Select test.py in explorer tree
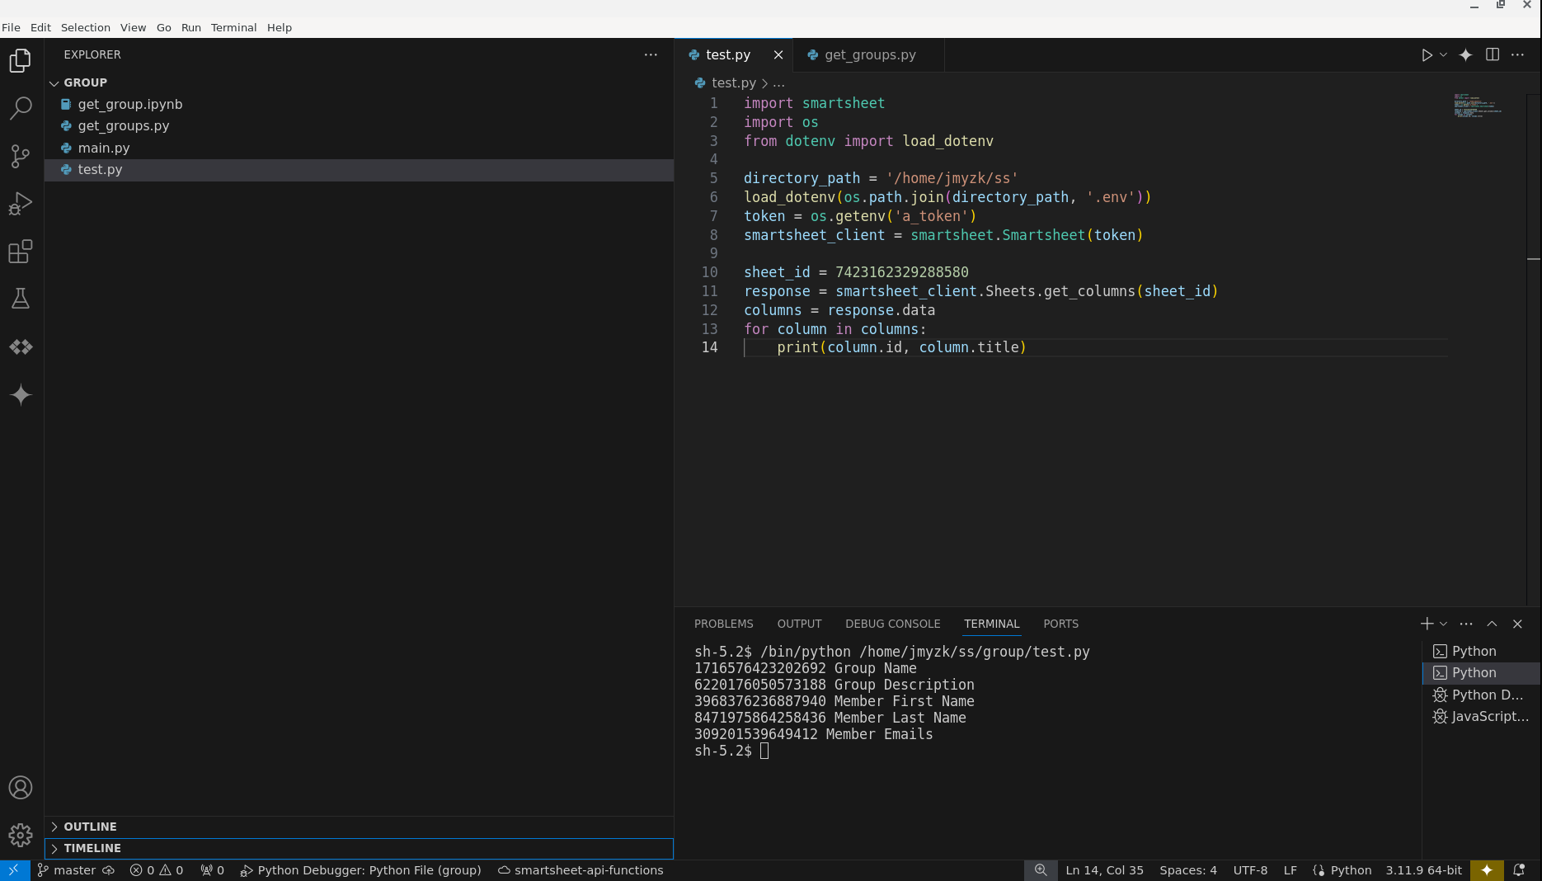1542x881 pixels. tap(359, 169)
